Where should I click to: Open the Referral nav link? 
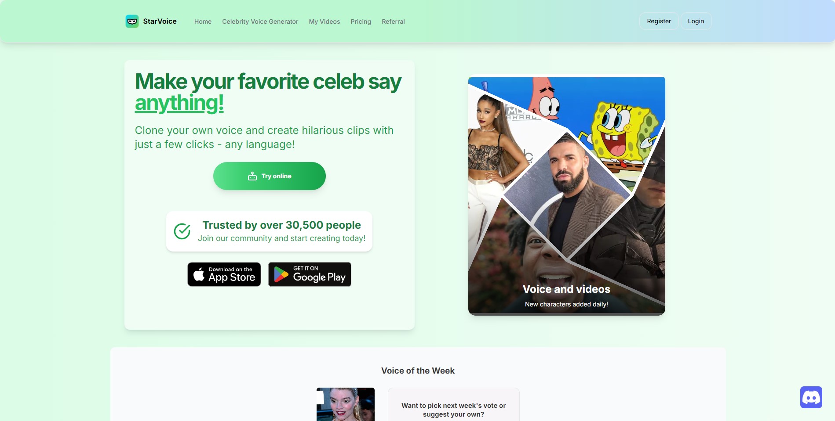pos(393,22)
